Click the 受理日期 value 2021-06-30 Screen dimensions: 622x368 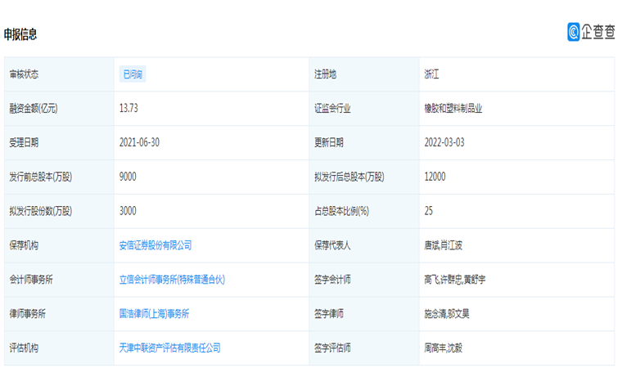(139, 142)
